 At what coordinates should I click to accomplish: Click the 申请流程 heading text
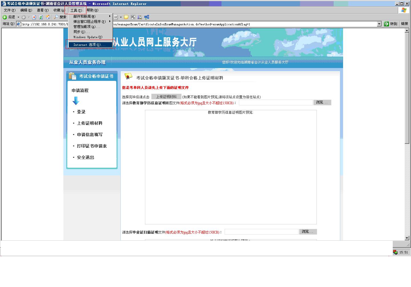point(80,91)
